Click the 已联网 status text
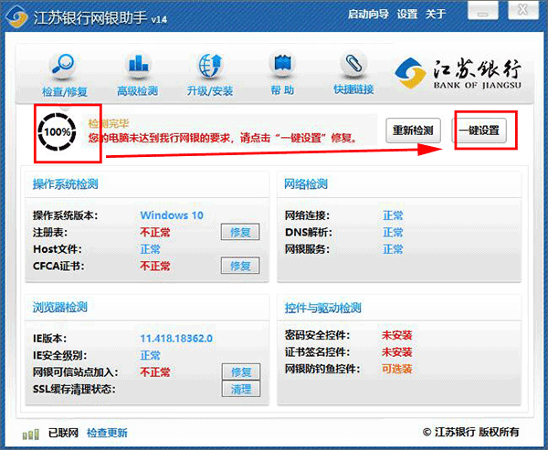 pyautogui.click(x=63, y=434)
